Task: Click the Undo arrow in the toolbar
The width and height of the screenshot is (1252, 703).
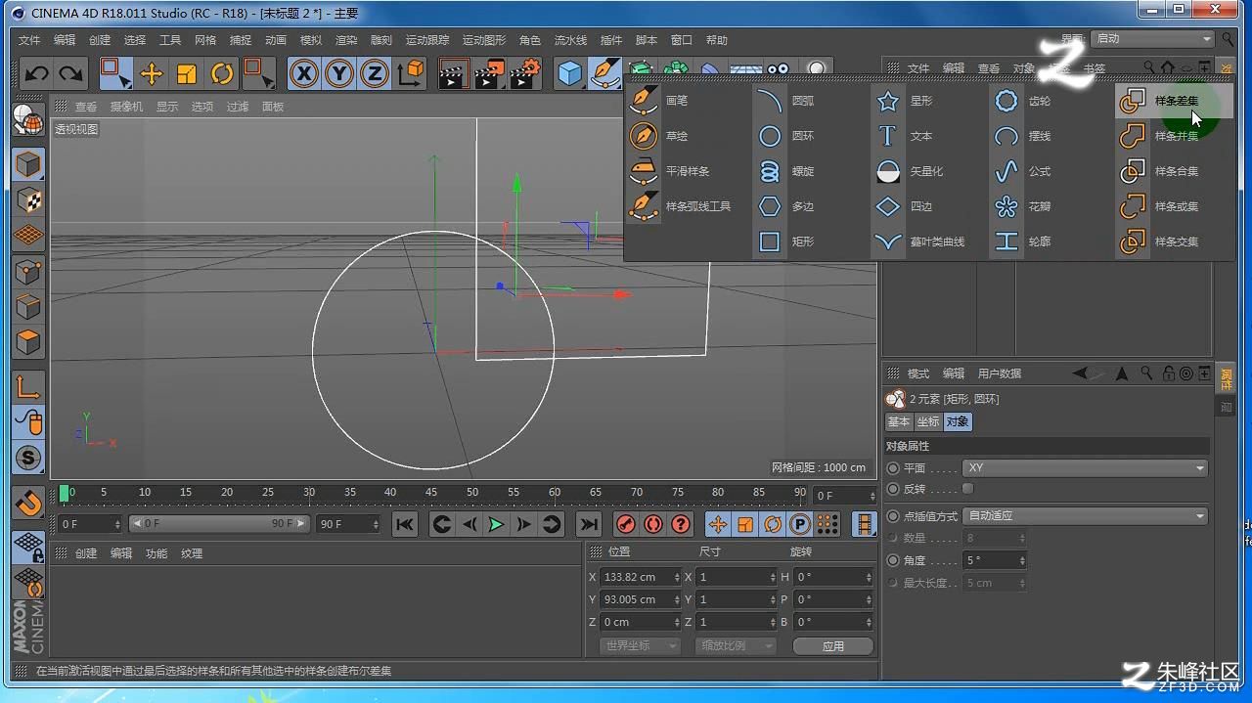Action: click(x=37, y=73)
